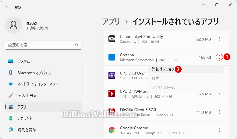Click the FileZilla Client app icon

coord(112,112)
